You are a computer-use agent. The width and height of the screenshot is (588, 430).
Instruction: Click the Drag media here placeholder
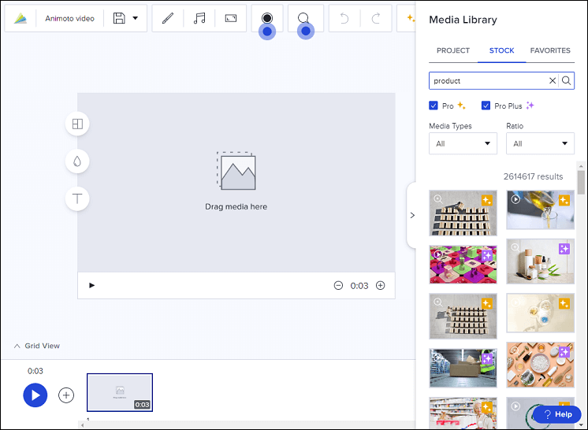[236, 182]
